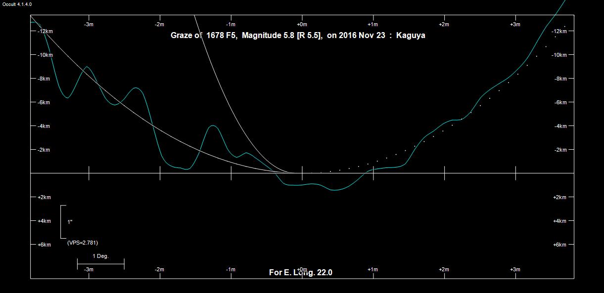Screen dimensions: 604x293
Task: Click the -4km label on left axis
Action: [45, 126]
